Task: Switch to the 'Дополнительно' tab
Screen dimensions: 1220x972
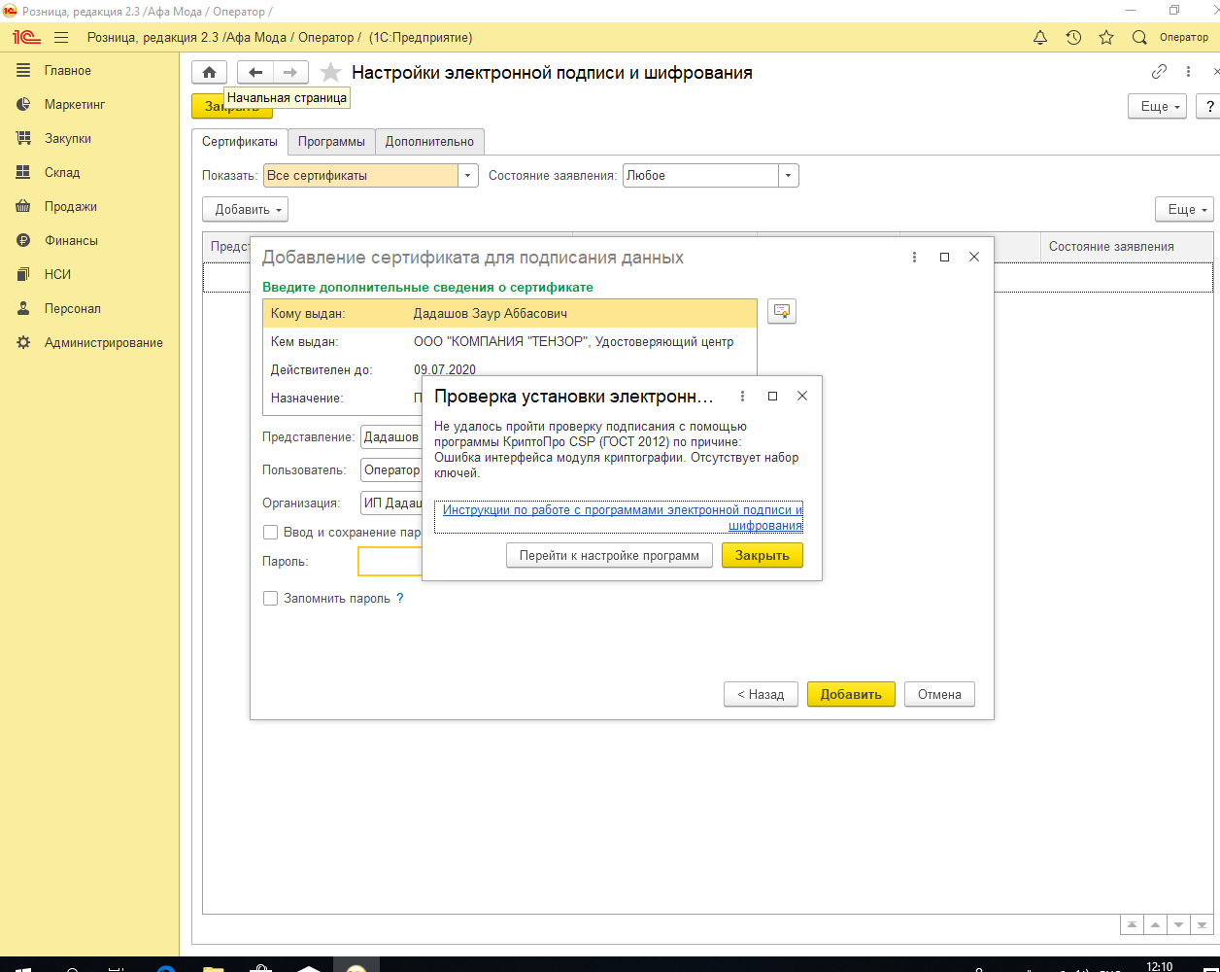Action: coord(429,142)
